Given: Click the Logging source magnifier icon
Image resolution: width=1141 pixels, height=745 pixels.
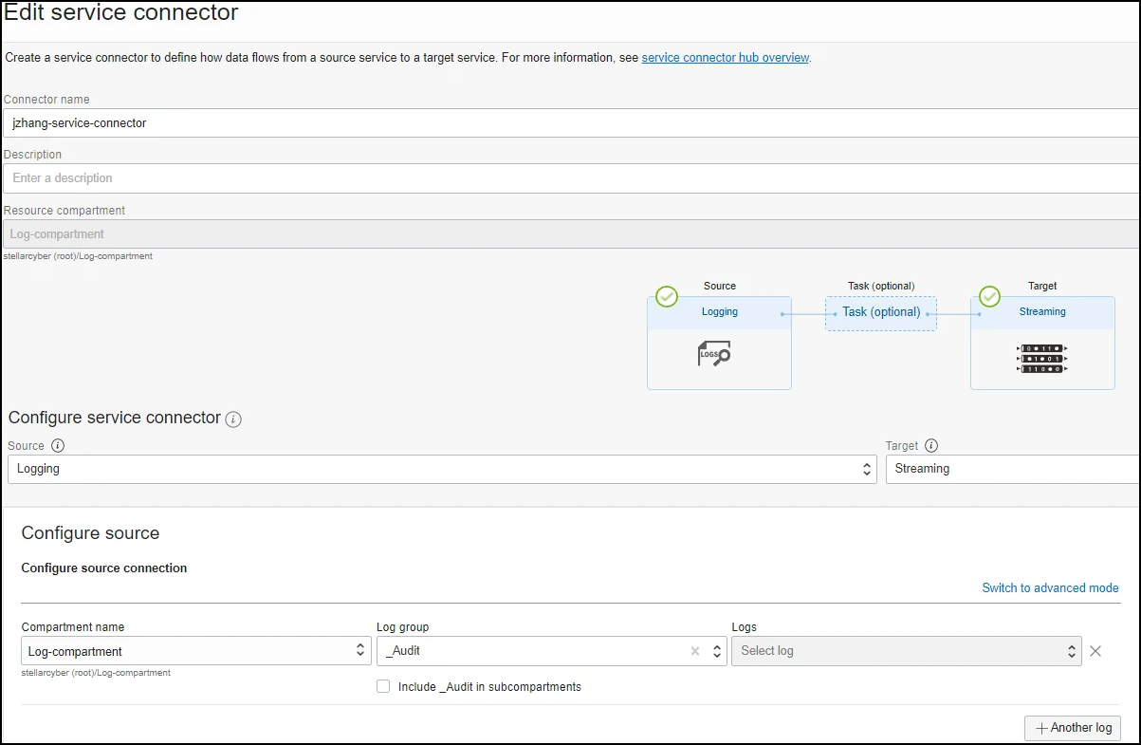Looking at the screenshot, I should pos(714,354).
